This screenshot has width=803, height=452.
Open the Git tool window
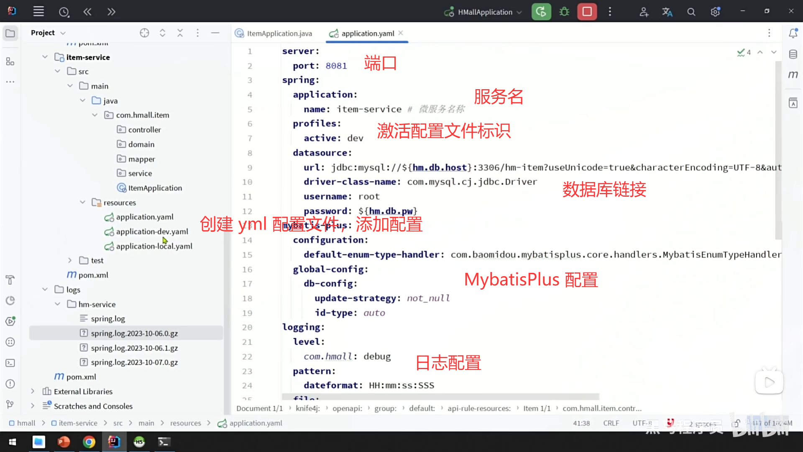point(10,404)
